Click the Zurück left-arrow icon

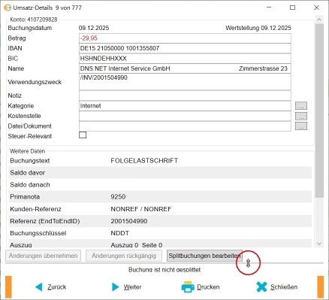pos(39,286)
